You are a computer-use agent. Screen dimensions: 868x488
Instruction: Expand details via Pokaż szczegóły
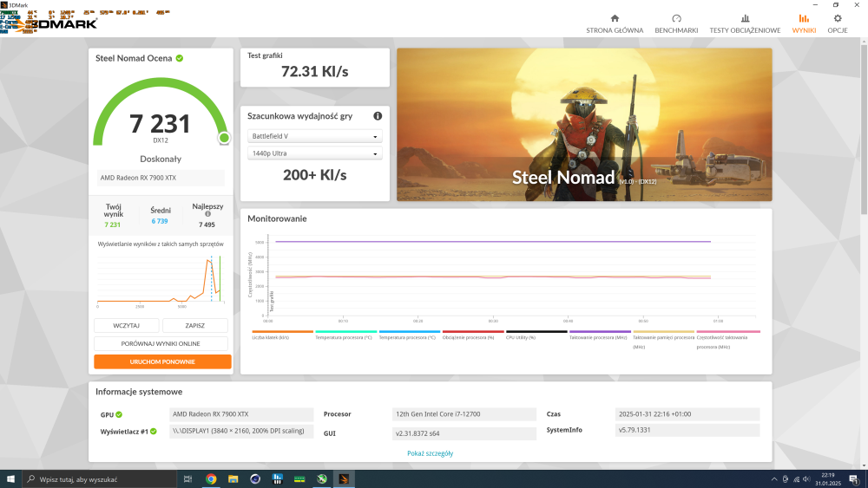[430, 453]
